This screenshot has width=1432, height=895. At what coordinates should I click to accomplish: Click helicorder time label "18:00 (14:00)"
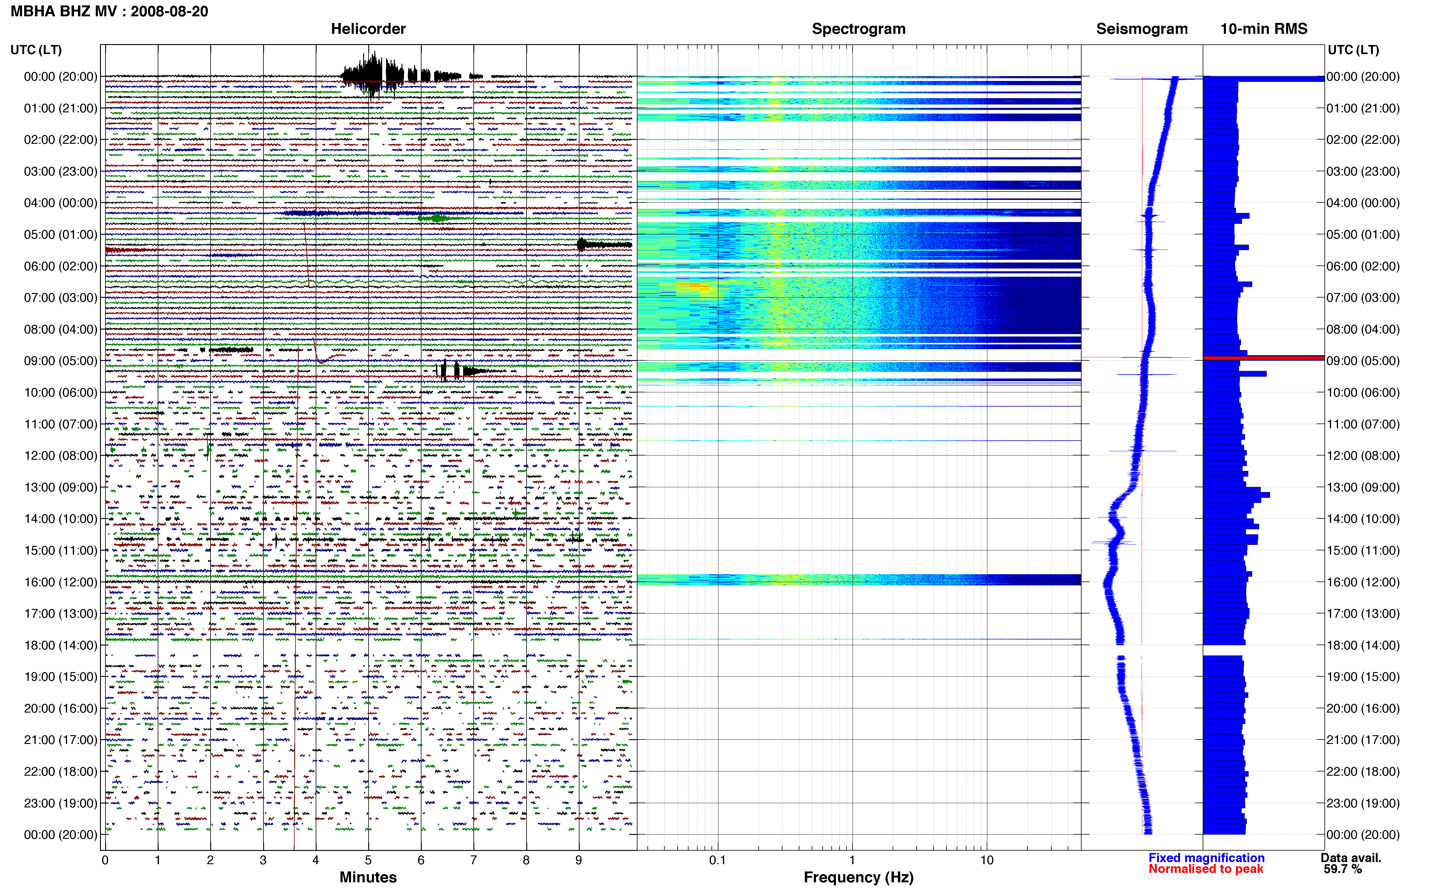(60, 645)
